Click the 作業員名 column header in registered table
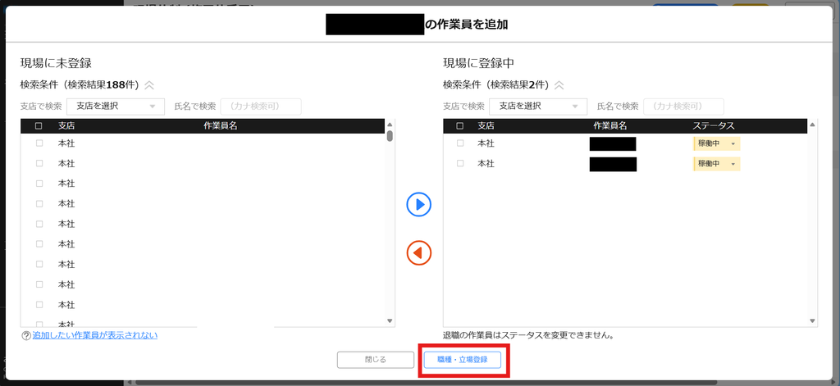Viewport: 840px width, 386px height. 609,126
